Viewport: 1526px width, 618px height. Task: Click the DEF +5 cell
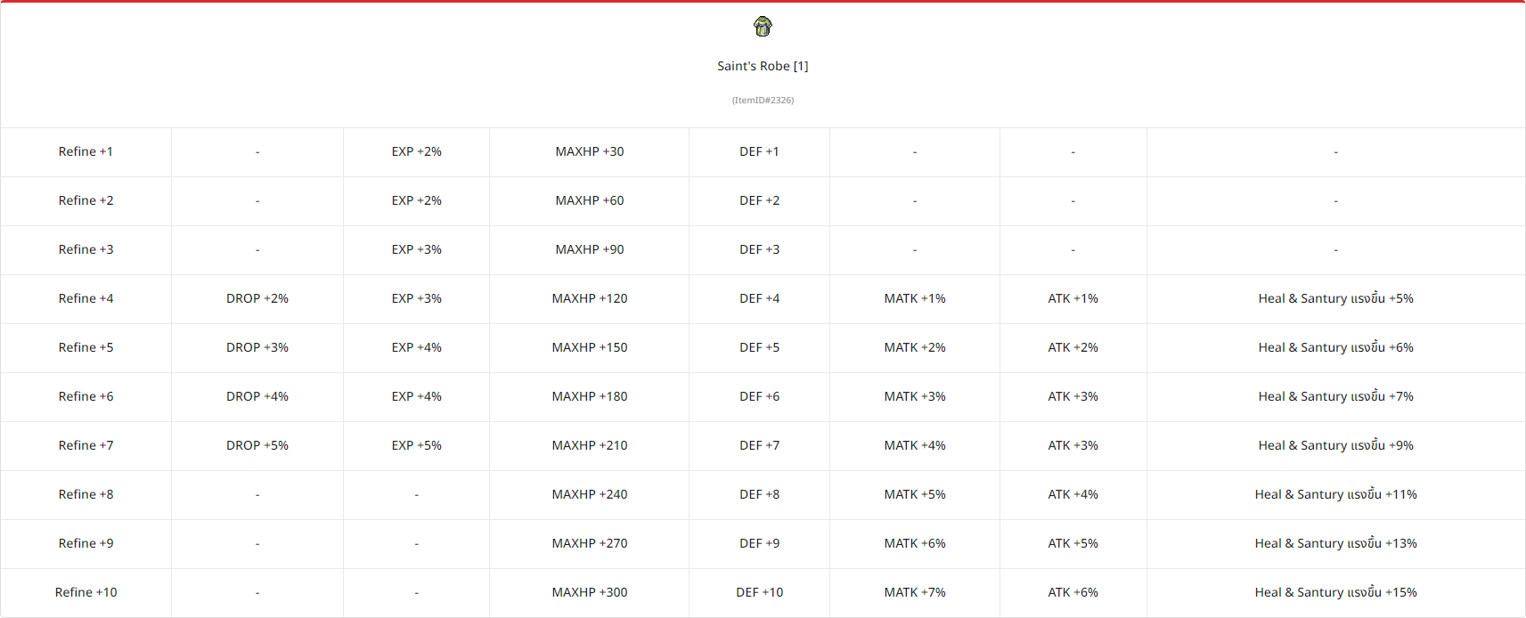click(759, 348)
